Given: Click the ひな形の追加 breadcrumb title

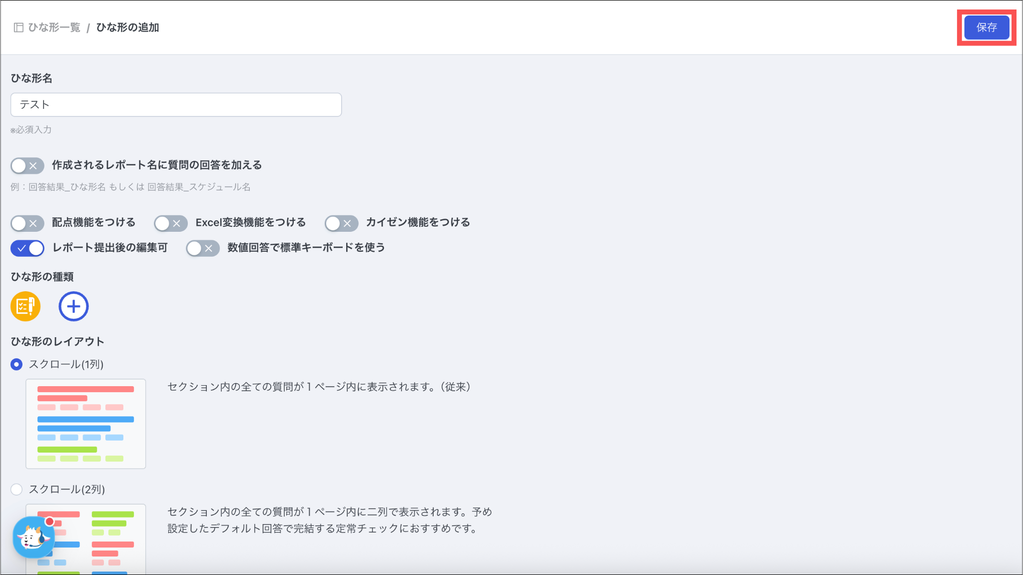Looking at the screenshot, I should click(127, 27).
